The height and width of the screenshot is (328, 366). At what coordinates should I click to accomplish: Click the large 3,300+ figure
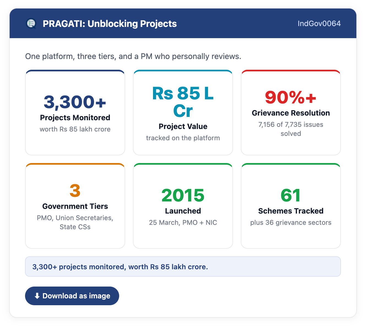coord(75,102)
